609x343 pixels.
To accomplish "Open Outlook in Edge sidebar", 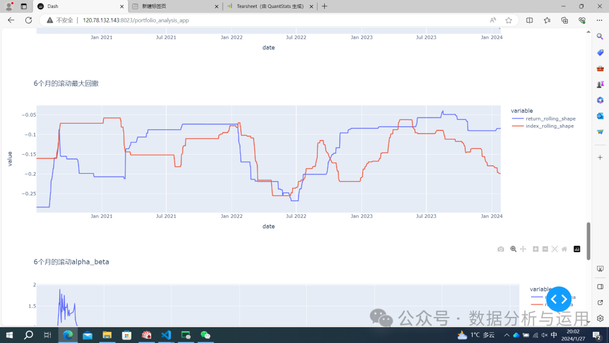I will [x=600, y=116].
